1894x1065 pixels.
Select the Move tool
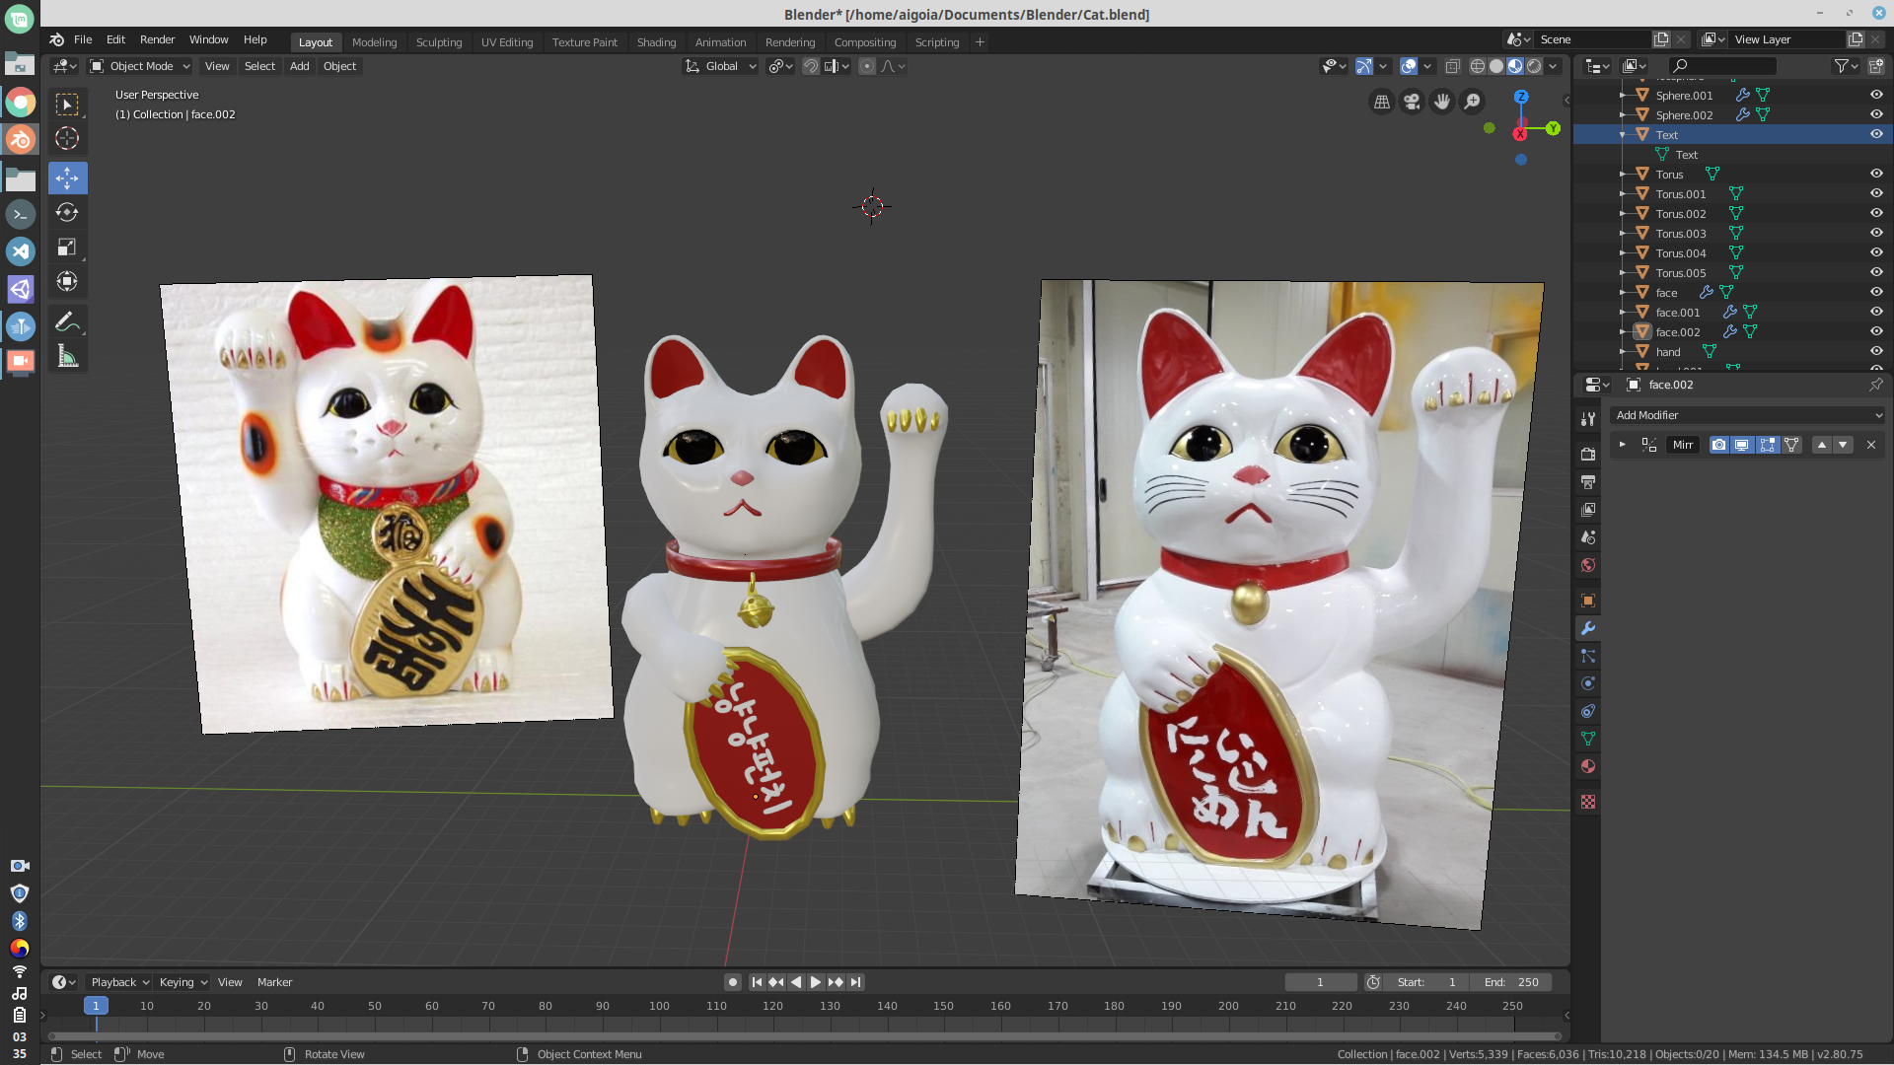(x=67, y=178)
